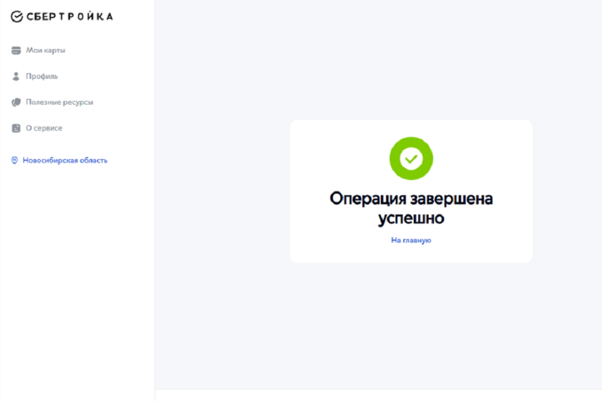Click the icon beside Полезные ресурсы
Image resolution: width=602 pixels, height=401 pixels.
pyautogui.click(x=16, y=102)
